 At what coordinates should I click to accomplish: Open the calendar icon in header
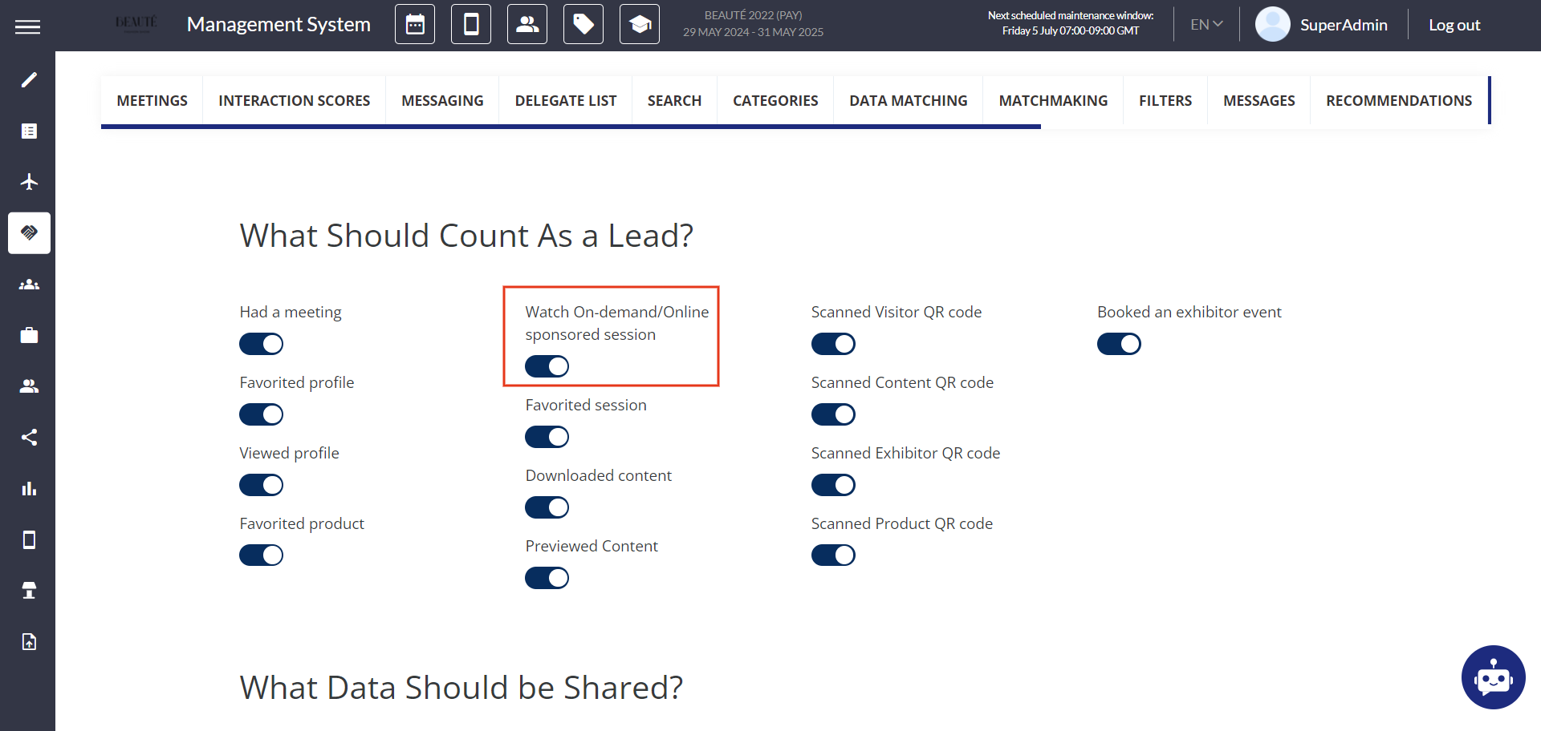[x=415, y=24]
